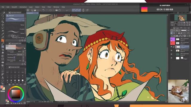Open the Help menu
Viewport: 191px width, 107px height.
[63, 7]
